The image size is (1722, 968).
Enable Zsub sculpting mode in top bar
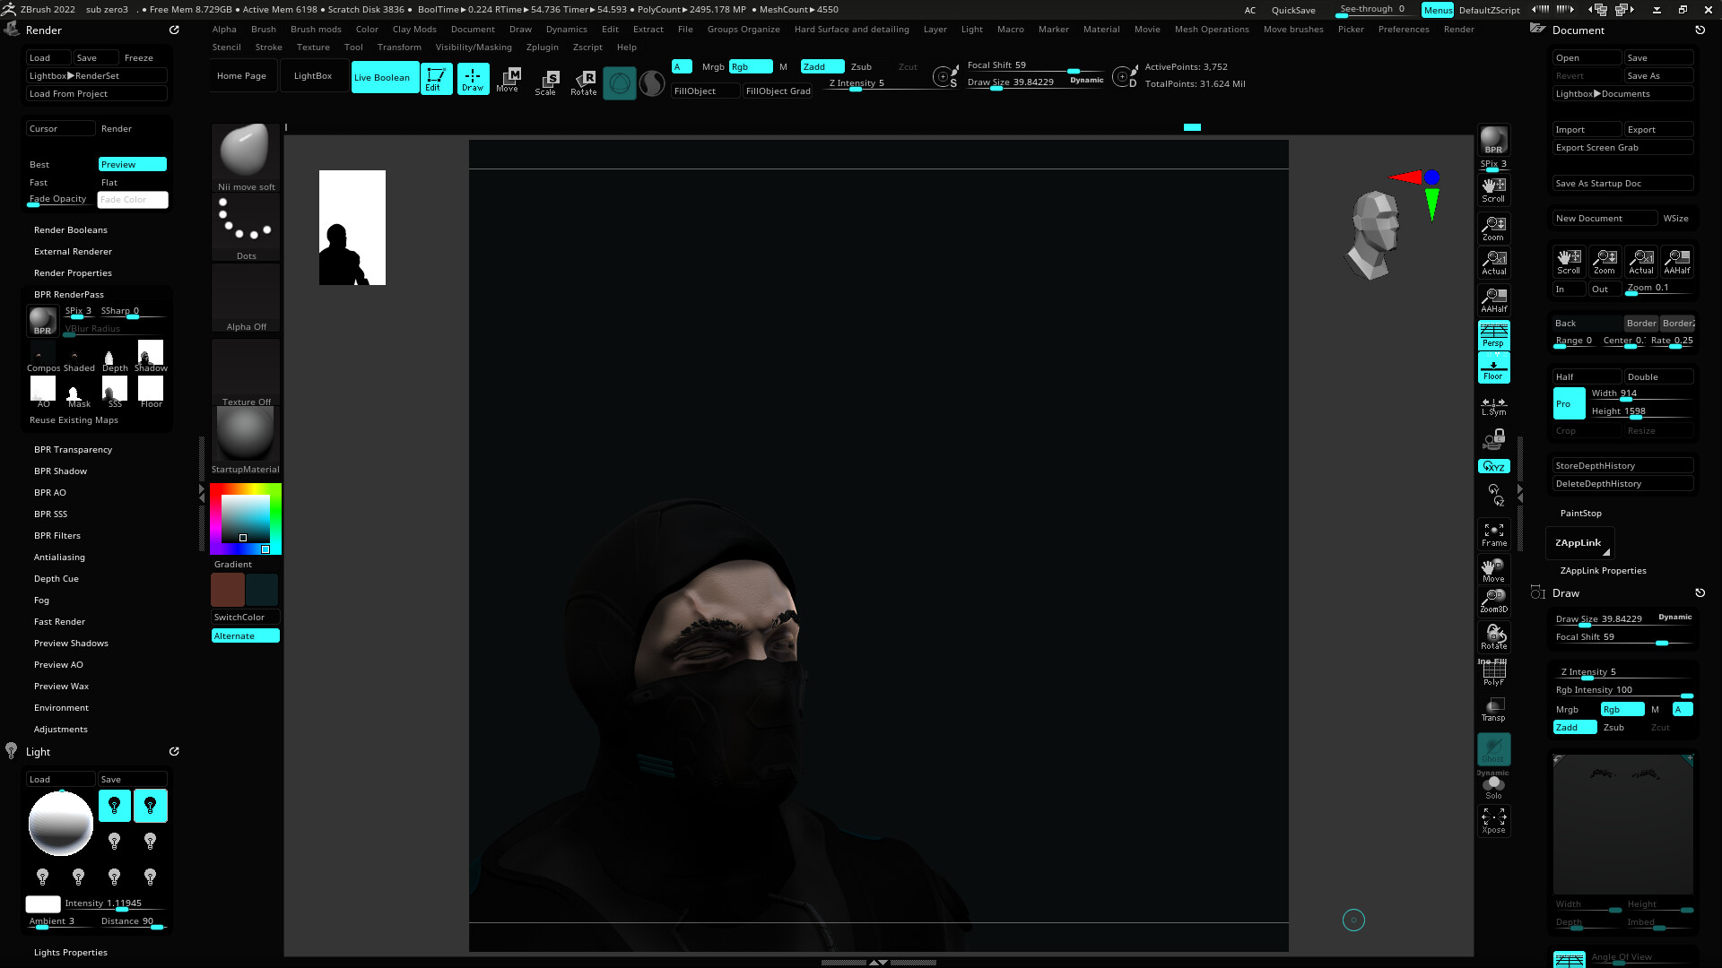pyautogui.click(x=861, y=66)
